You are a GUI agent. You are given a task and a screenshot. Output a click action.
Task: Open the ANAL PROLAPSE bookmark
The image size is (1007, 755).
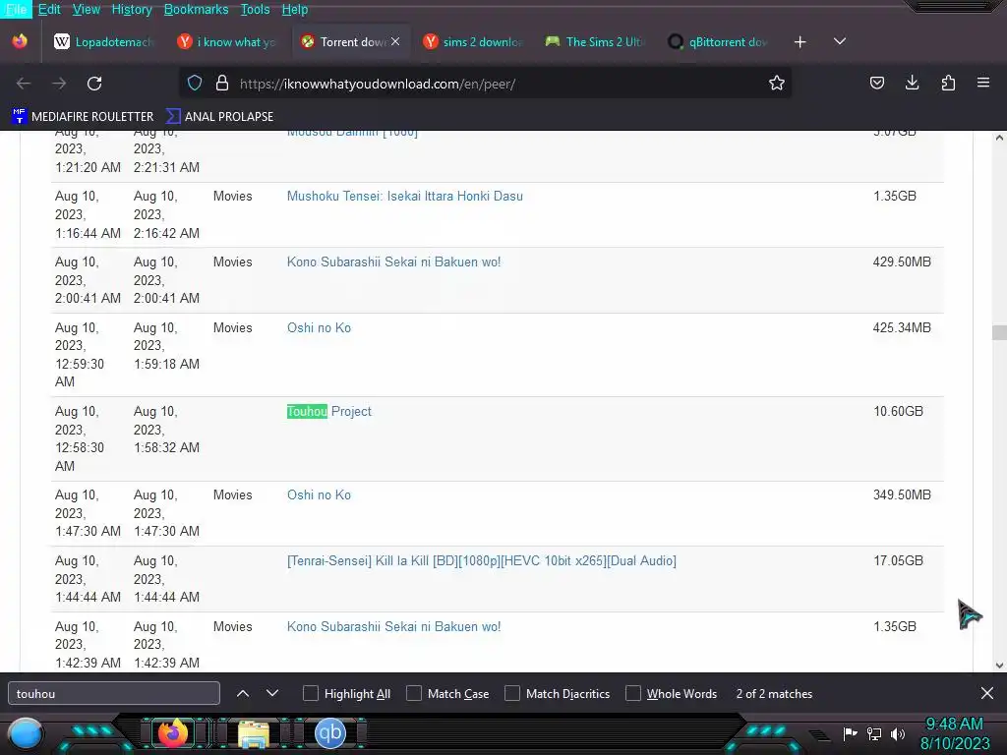[219, 116]
